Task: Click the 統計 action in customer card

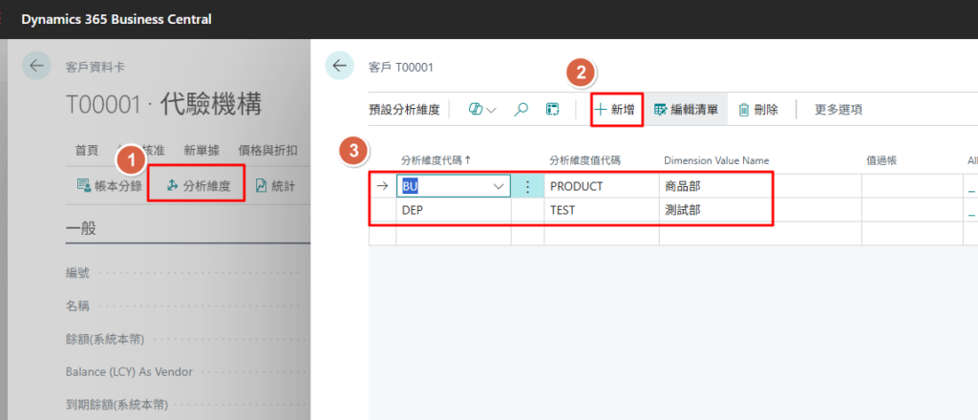Action: [275, 185]
